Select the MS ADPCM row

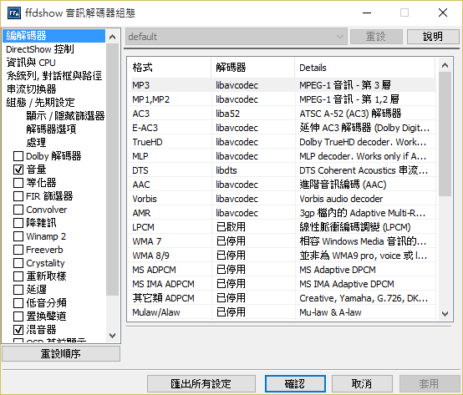(x=282, y=270)
